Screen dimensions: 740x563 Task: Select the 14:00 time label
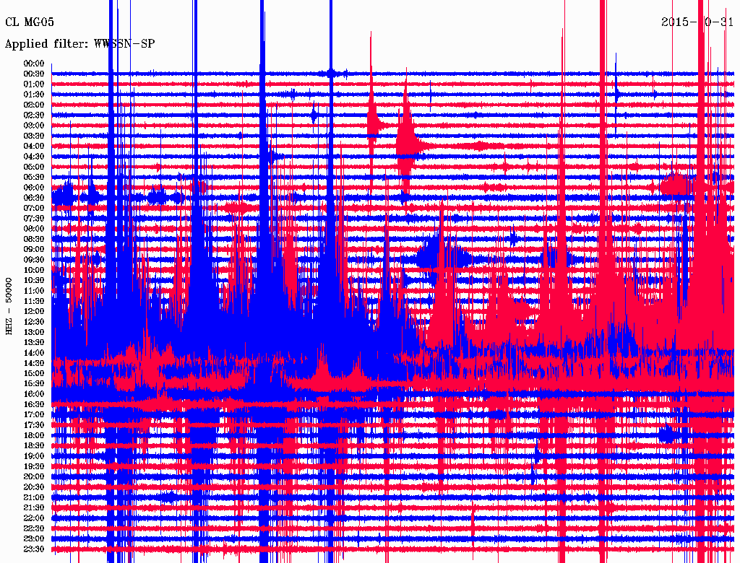(34, 353)
